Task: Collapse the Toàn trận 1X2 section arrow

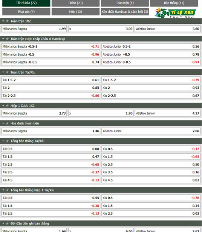Action: [3, 21]
